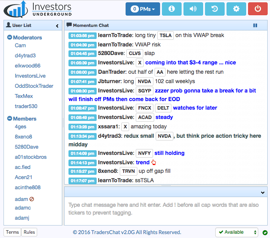The image size is (270, 238).
Task: Select moderator Cam
Action: 20,45
